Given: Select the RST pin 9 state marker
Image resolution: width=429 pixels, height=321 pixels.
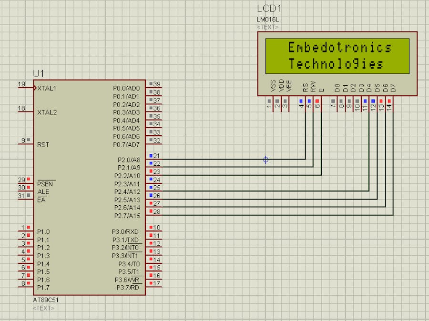Looking at the screenshot, I should 29,140.
